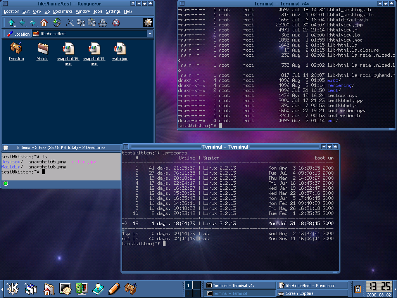Screen dimensions: 397x298
Task: Hide the panel using left edge arrow
Action: point(2,289)
